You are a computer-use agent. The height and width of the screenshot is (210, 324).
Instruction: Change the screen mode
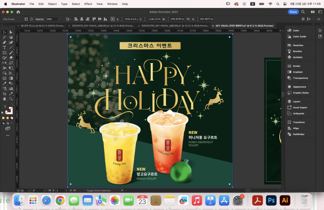pyautogui.click(x=8, y=129)
